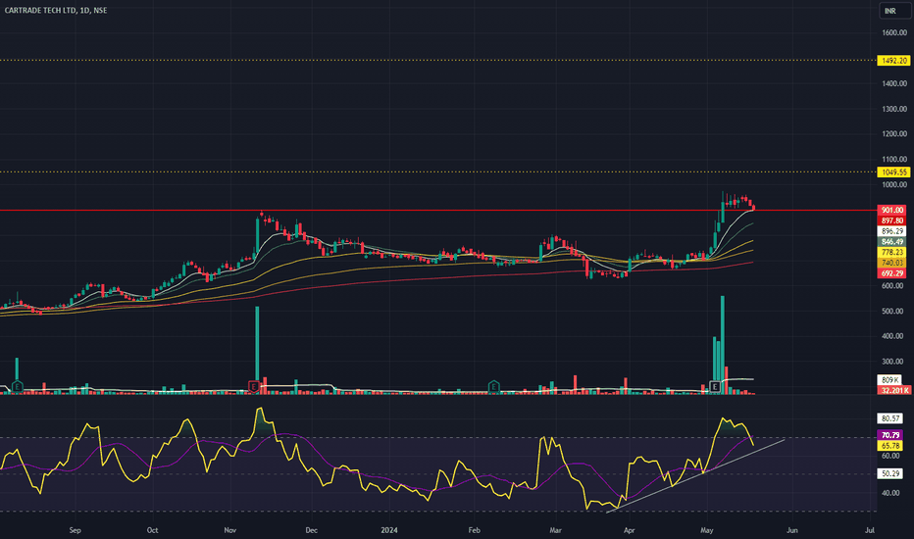914x539 pixels.
Task: Click the red earnings marker in November
Action: click(x=254, y=386)
